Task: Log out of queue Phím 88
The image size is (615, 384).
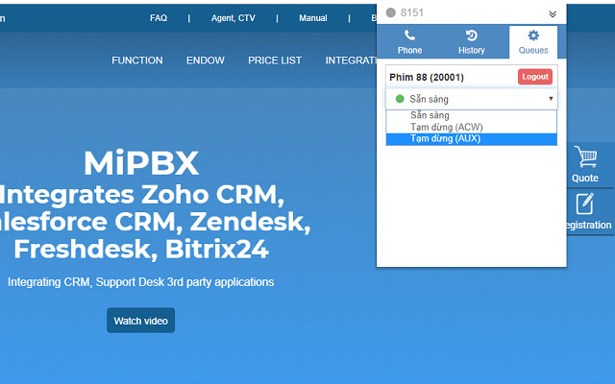Action: pyautogui.click(x=535, y=77)
